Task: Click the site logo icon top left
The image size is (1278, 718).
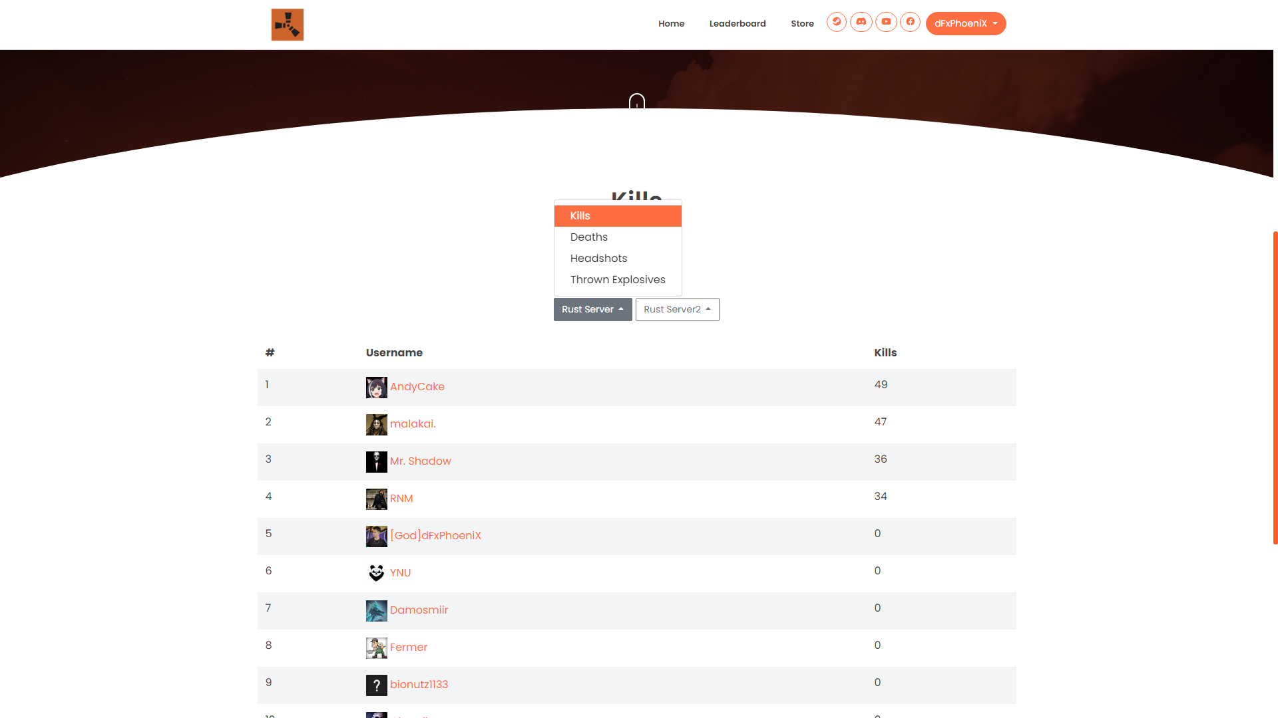Action: pos(288,25)
